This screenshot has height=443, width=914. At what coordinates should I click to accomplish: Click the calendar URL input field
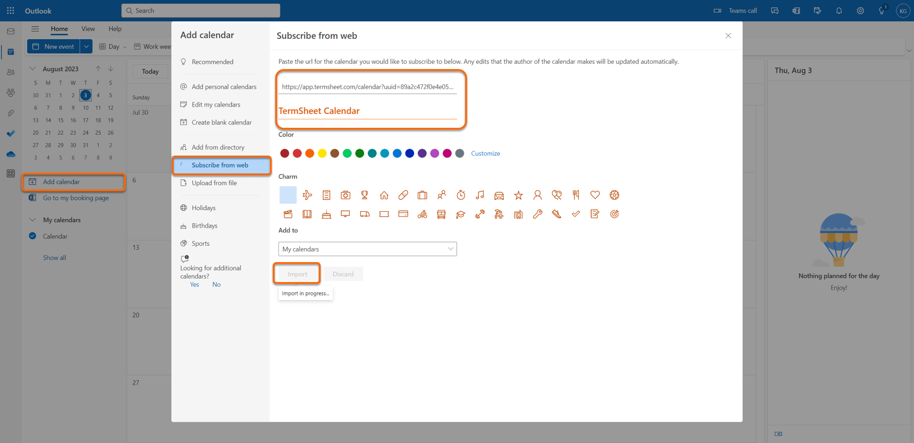click(x=368, y=86)
